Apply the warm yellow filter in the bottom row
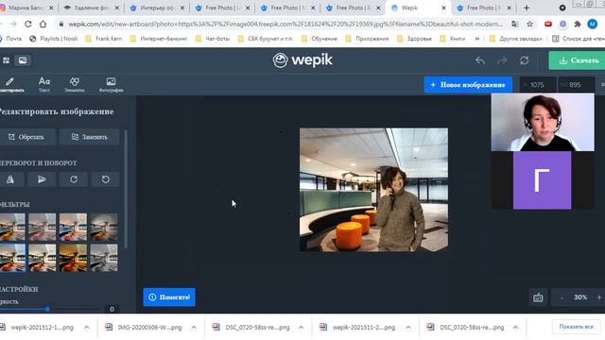This screenshot has height=340, width=605. tap(74, 258)
